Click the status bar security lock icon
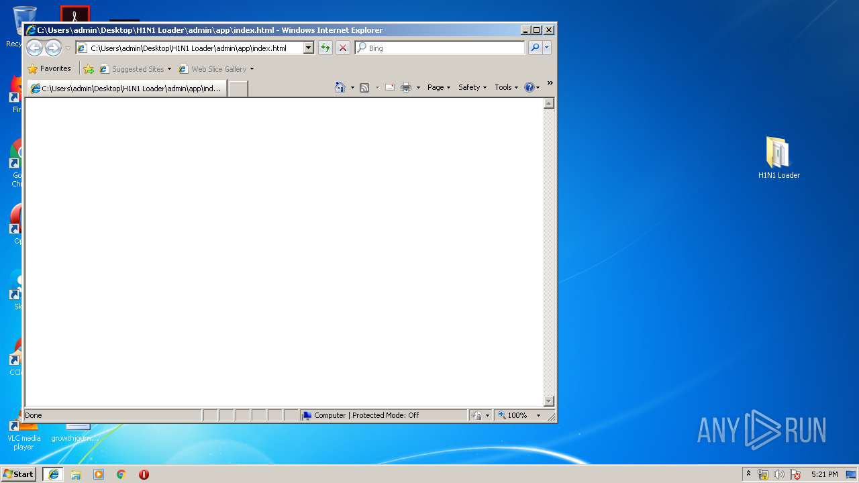 pyautogui.click(x=476, y=415)
